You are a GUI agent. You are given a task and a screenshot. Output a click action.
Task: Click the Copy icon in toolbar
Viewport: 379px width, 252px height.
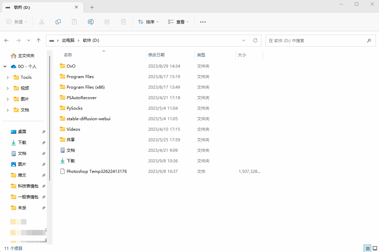(58, 22)
